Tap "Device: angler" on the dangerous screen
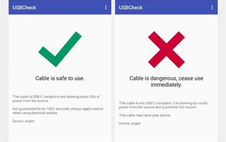This screenshot has height=142, width=226. click(x=130, y=123)
